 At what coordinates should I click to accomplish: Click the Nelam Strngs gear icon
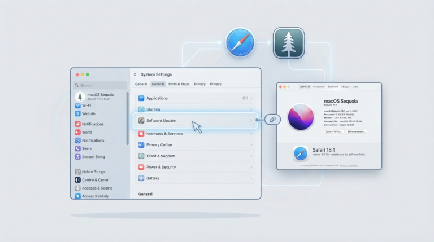coord(78,171)
